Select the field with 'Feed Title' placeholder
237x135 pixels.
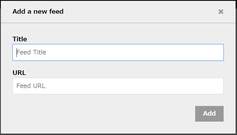[118, 52]
